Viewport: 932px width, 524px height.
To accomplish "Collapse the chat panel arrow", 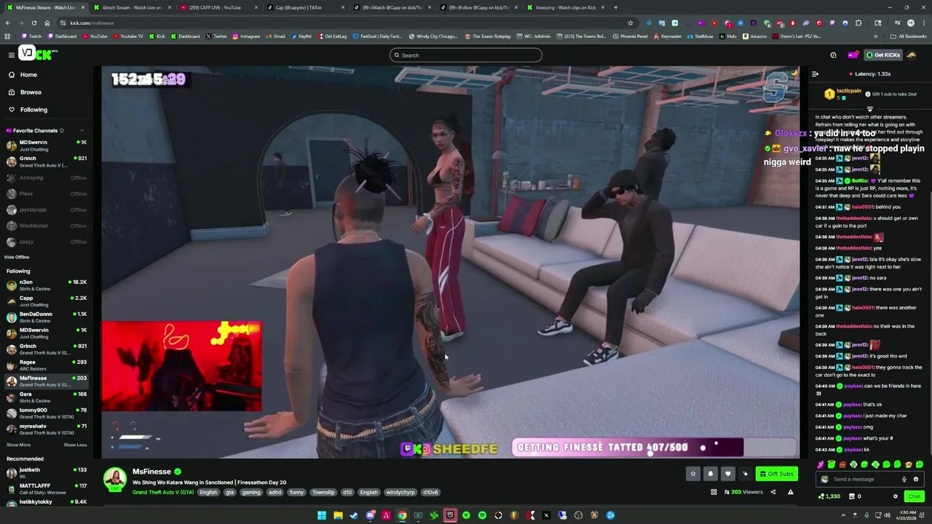I will (x=815, y=74).
